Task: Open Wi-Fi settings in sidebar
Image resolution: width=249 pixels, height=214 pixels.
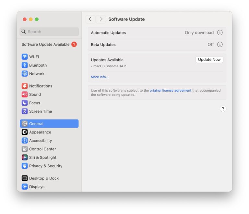Action: (34, 57)
